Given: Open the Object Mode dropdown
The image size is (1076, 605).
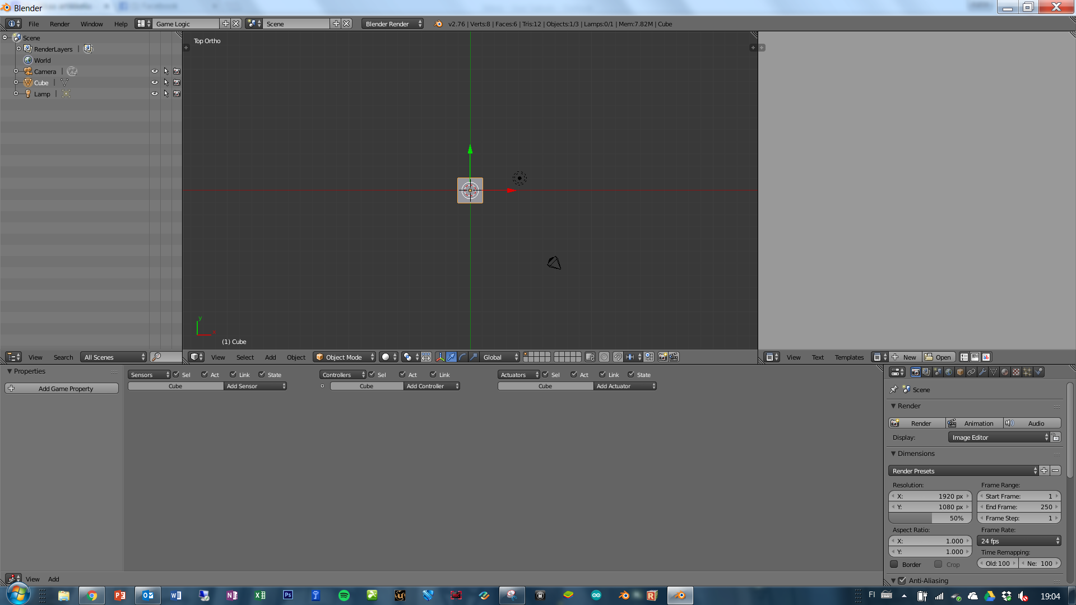Looking at the screenshot, I should [x=344, y=357].
